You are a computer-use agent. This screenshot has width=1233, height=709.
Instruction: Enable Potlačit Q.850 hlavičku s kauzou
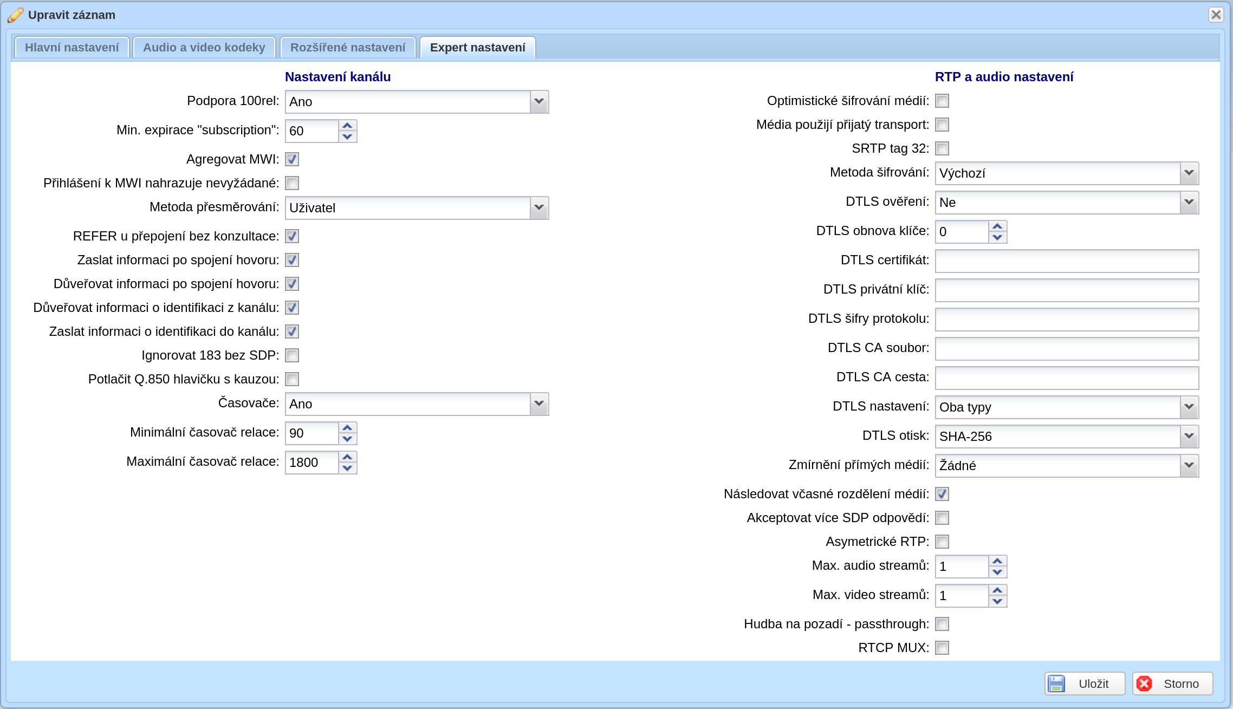click(292, 379)
